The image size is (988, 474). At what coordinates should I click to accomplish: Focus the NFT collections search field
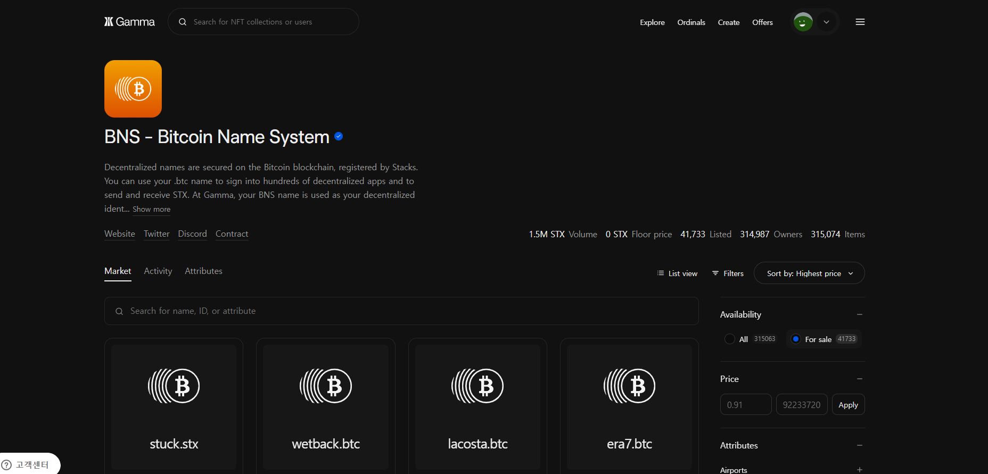(264, 22)
